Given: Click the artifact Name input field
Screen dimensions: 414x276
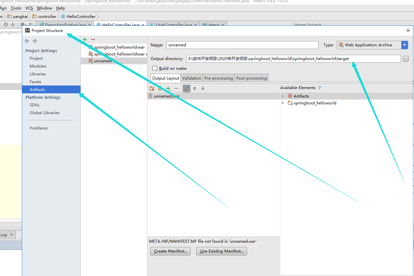Looking at the screenshot, I should click(x=243, y=45).
